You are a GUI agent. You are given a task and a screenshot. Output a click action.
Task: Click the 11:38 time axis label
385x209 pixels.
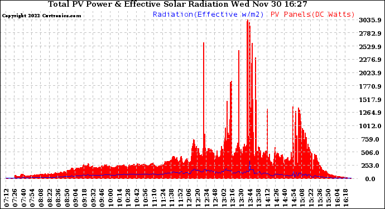(x=172, y=198)
